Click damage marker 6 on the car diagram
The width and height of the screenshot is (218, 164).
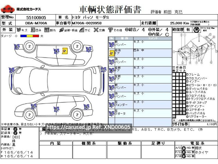17,47
